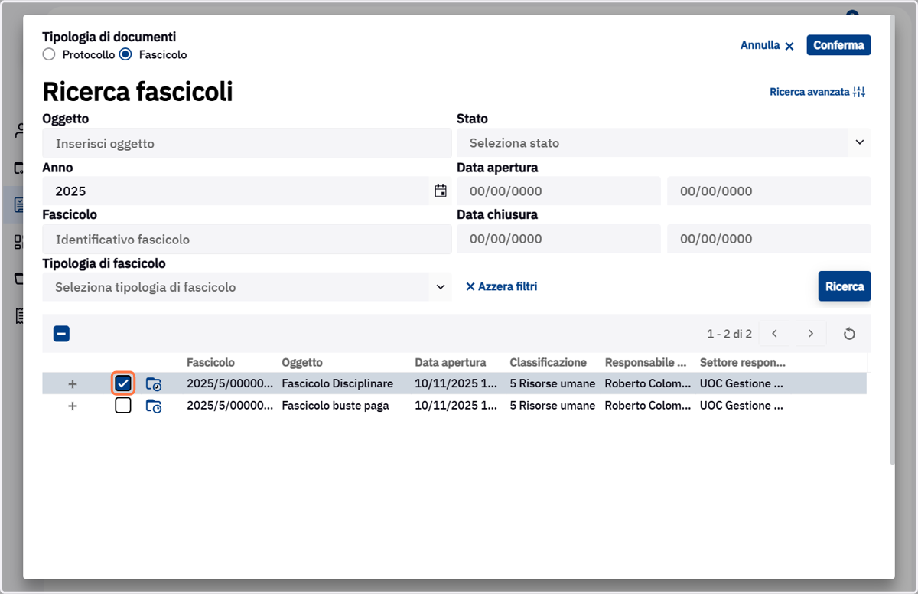Click the first Data apertura date field

point(558,191)
